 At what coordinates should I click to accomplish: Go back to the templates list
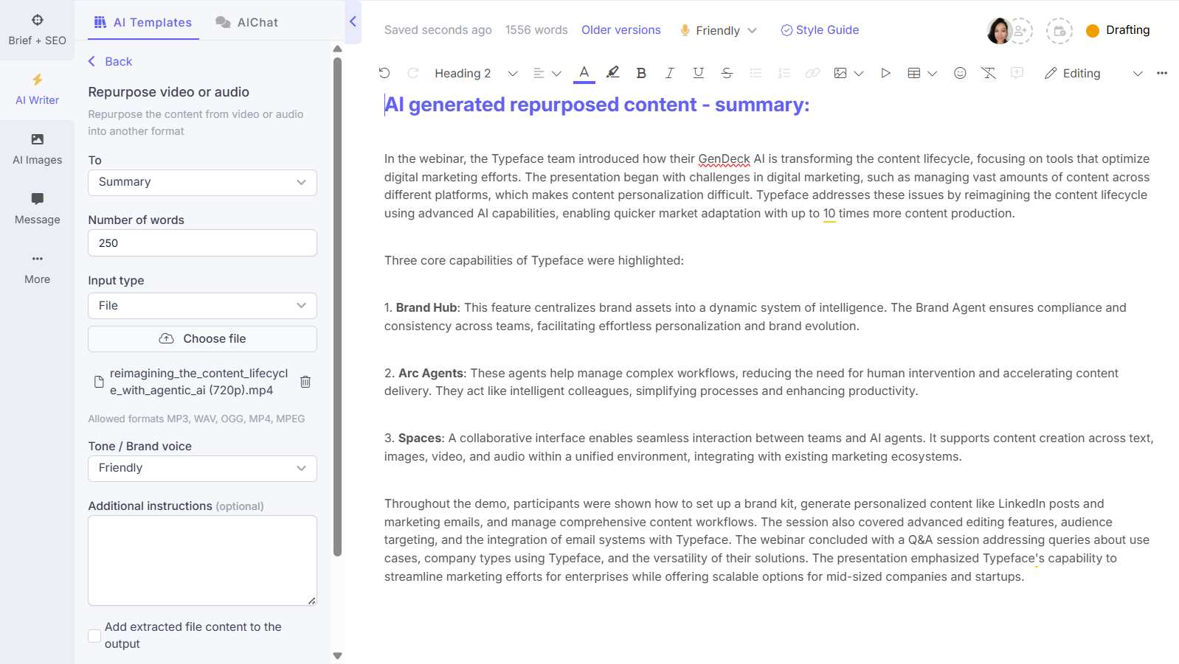[x=110, y=62]
